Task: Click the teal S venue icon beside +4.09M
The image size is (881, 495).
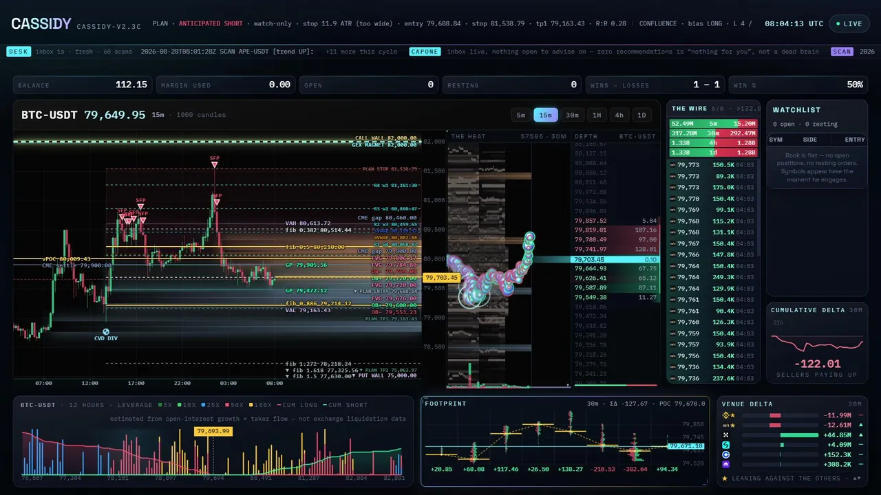Action: (725, 445)
